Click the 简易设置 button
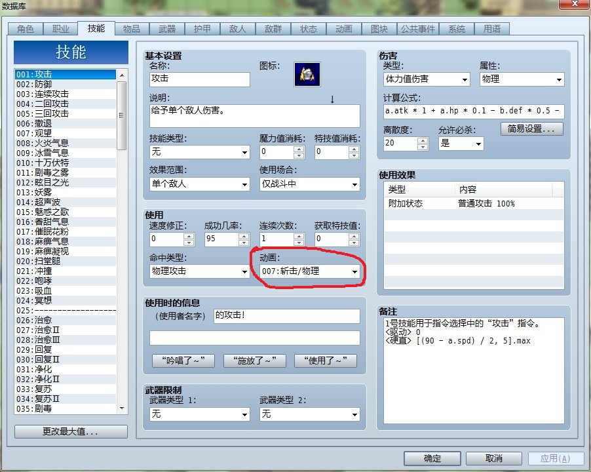This screenshot has width=591, height=472. (x=532, y=129)
